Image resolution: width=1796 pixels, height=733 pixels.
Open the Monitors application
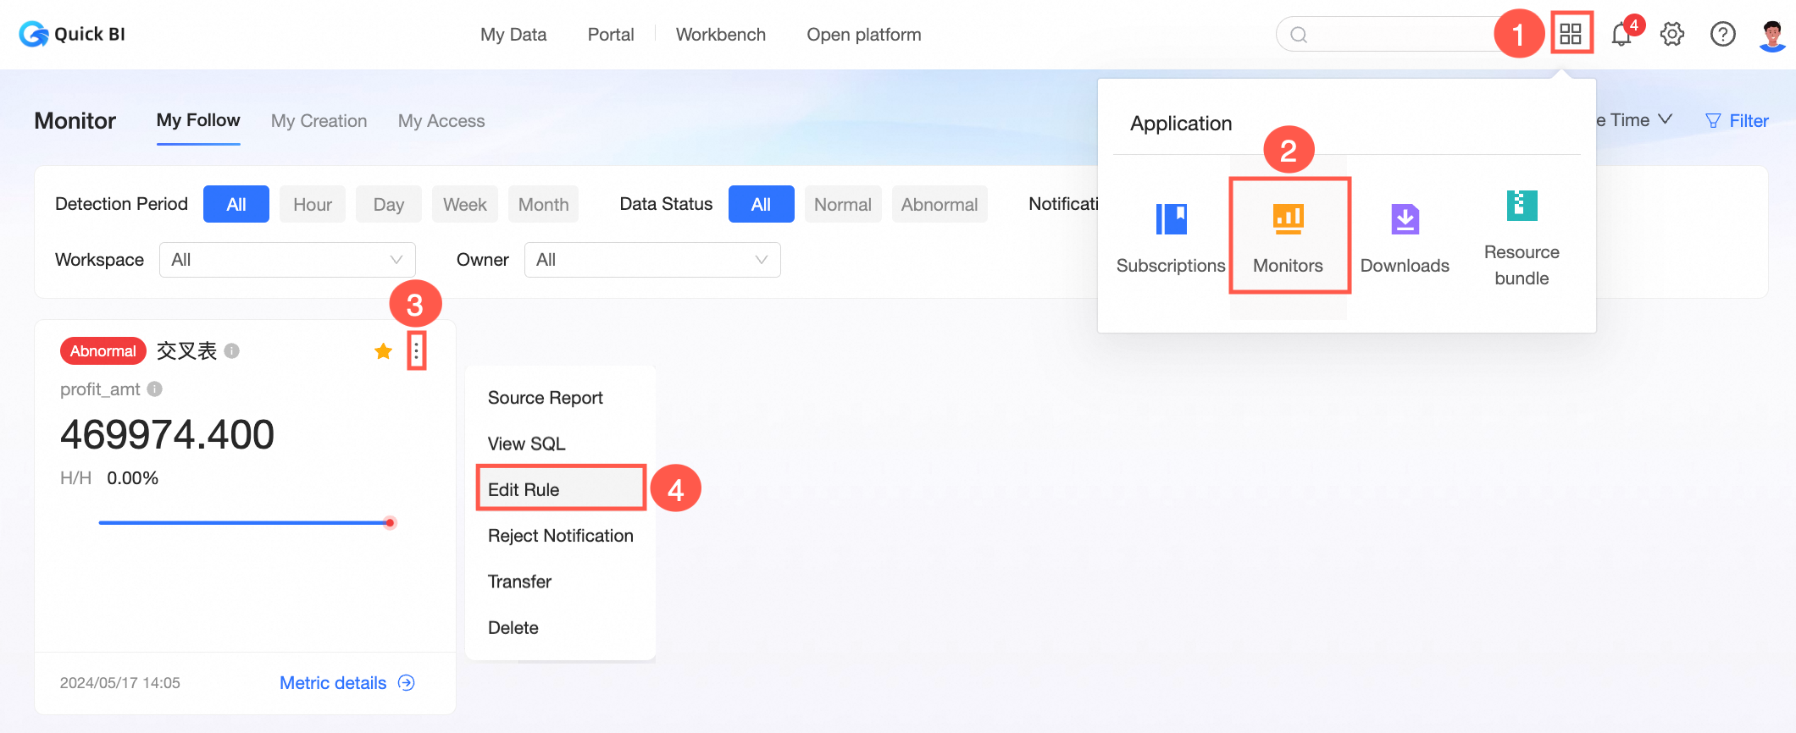pos(1288,239)
